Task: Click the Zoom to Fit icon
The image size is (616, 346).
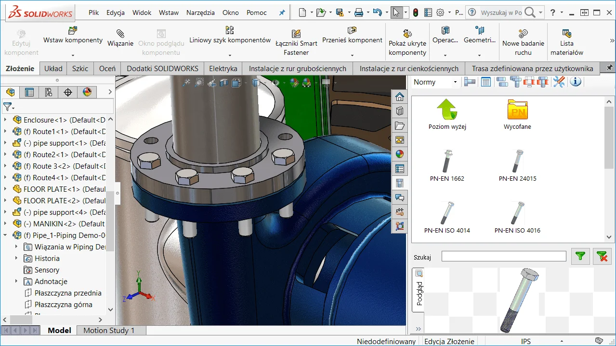Action: tap(186, 83)
